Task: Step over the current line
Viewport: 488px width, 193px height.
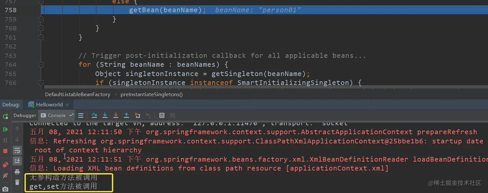Action: pyautogui.click(x=94, y=115)
